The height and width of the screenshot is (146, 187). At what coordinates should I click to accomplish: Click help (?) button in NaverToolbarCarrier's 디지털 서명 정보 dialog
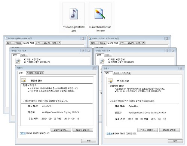(x=167, y=50)
